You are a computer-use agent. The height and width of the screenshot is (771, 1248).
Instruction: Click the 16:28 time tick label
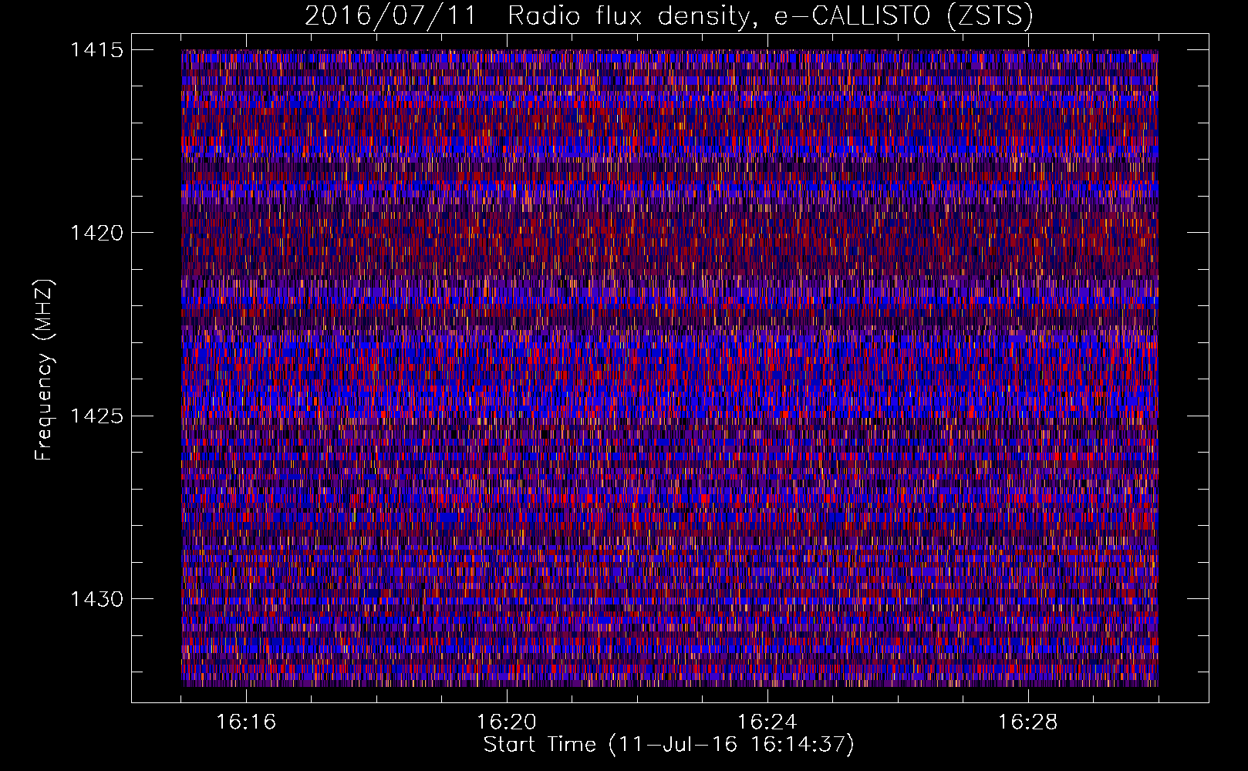1028,722
